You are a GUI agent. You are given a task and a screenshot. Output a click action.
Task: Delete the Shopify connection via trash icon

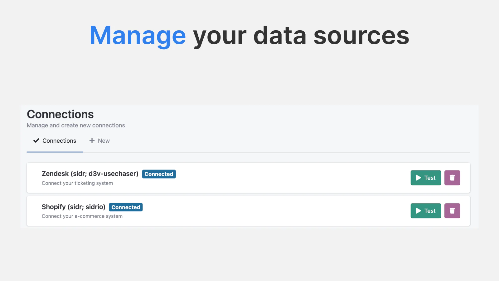(452, 211)
